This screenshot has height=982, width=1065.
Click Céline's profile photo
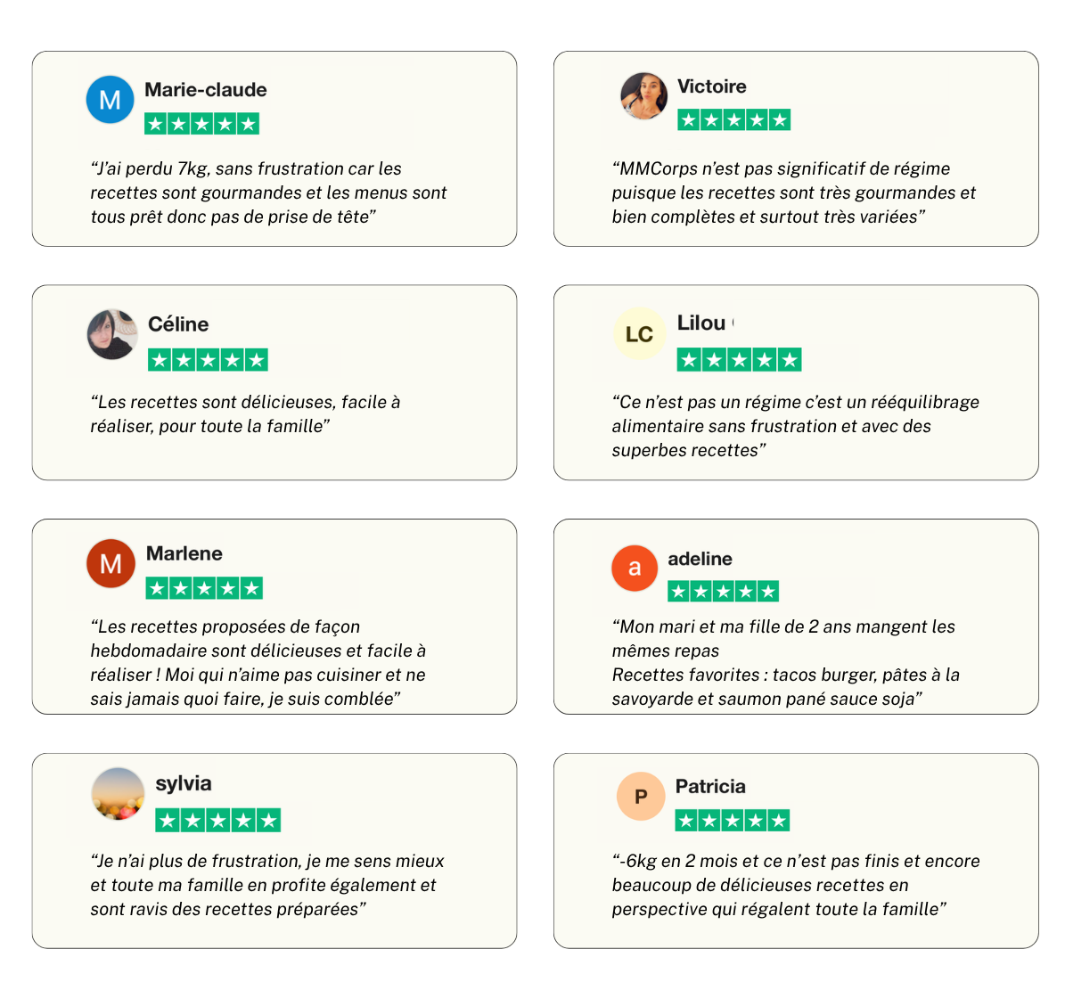[112, 334]
